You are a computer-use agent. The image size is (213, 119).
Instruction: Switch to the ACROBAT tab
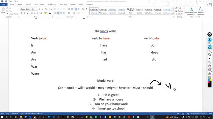[90, 5]
